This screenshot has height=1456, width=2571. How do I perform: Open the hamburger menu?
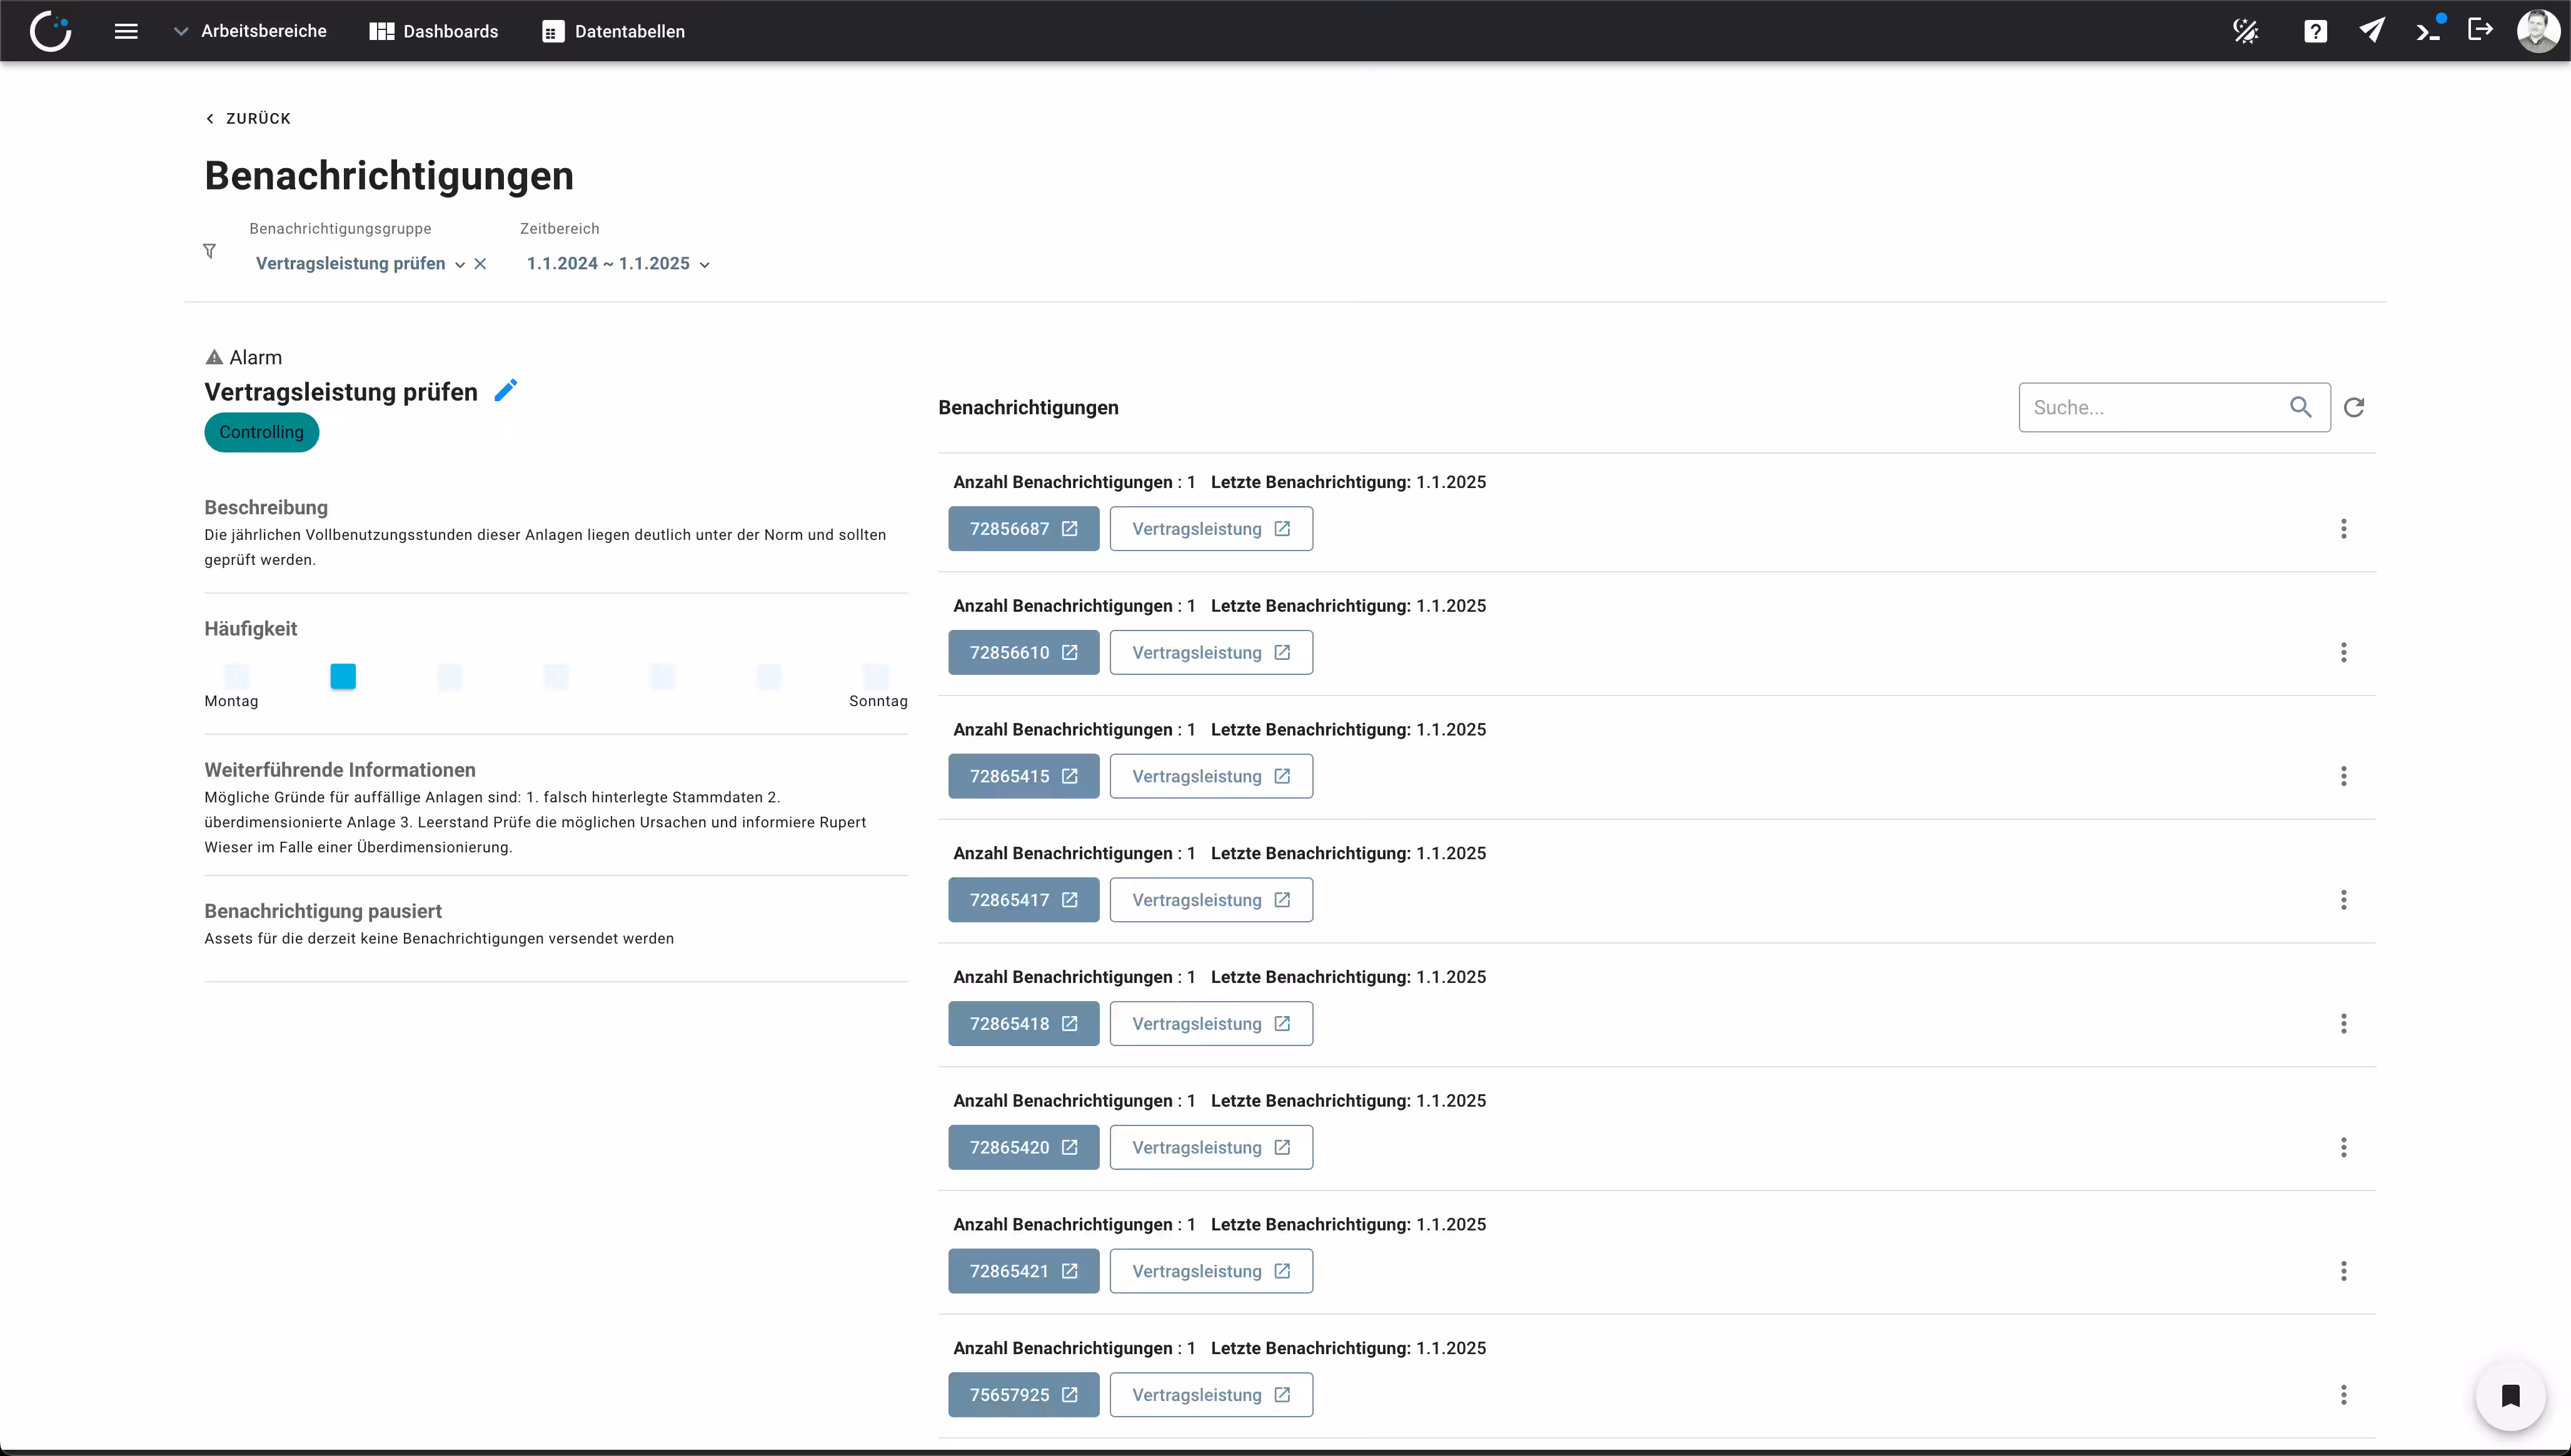(126, 31)
